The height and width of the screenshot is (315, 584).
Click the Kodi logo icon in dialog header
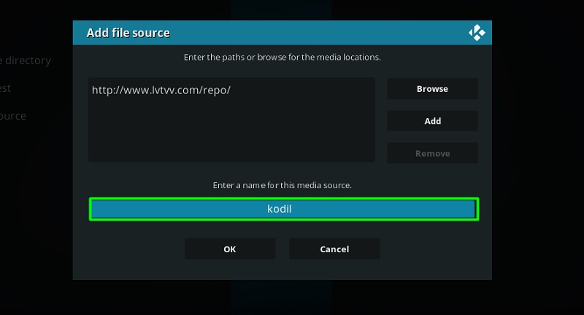click(477, 33)
